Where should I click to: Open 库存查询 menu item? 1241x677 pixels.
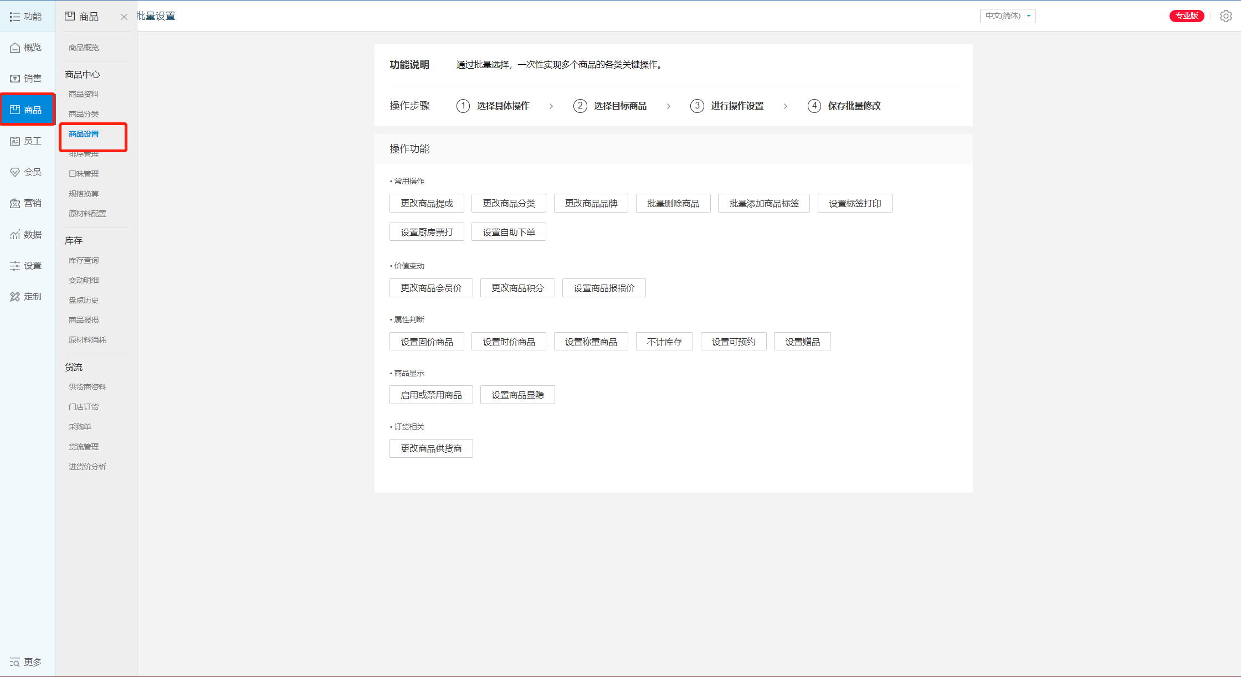click(84, 260)
